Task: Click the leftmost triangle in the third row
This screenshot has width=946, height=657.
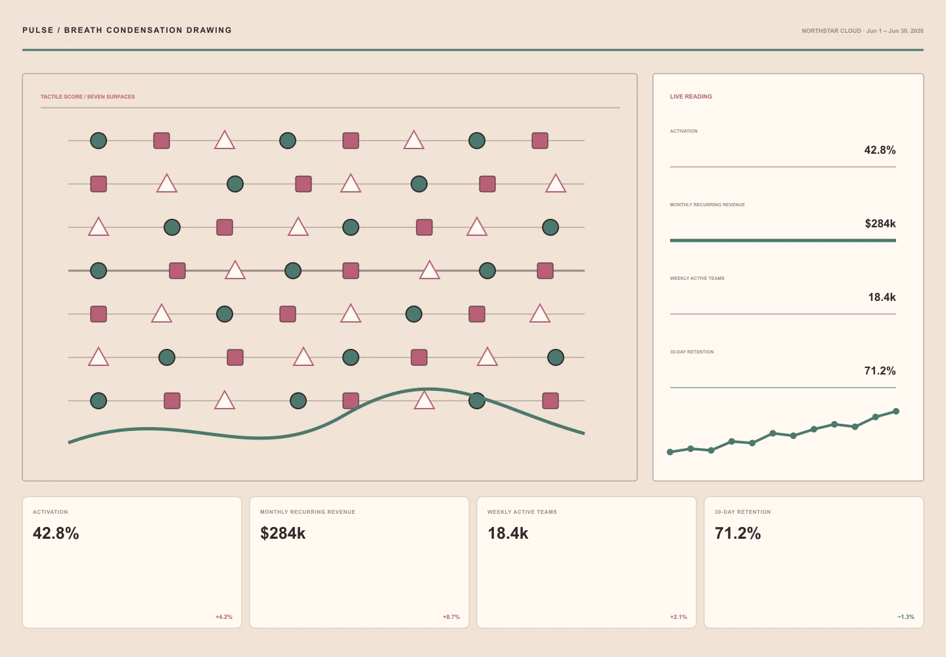Action: tap(99, 227)
